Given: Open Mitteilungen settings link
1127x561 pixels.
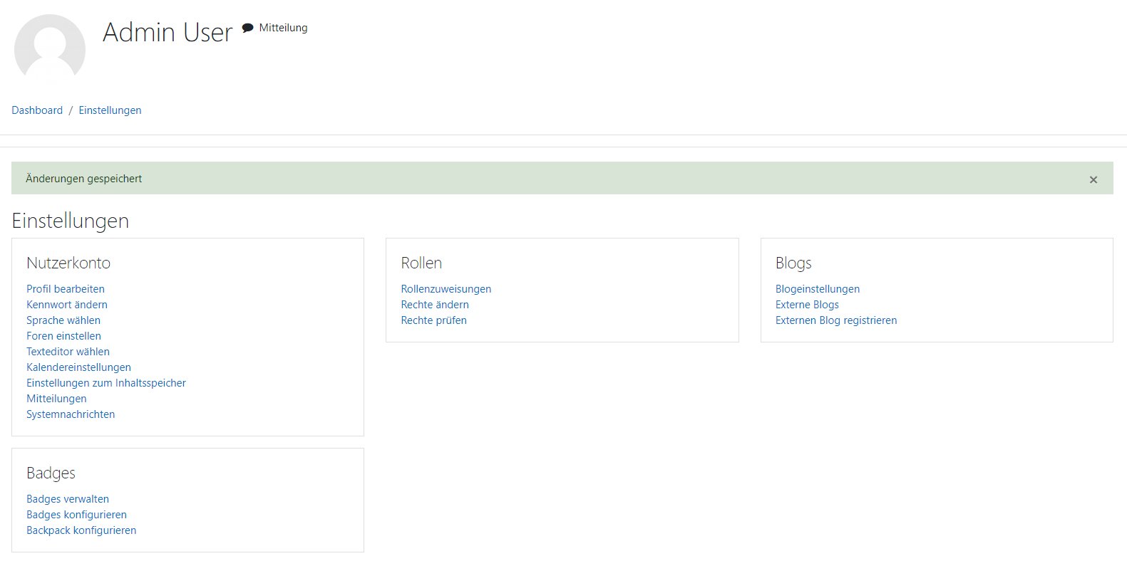Looking at the screenshot, I should tap(56, 399).
